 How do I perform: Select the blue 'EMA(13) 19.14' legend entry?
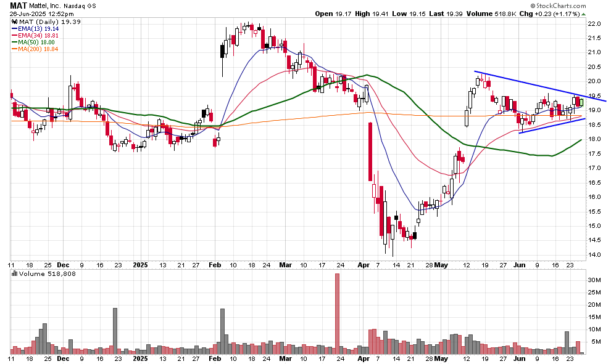(x=35, y=29)
